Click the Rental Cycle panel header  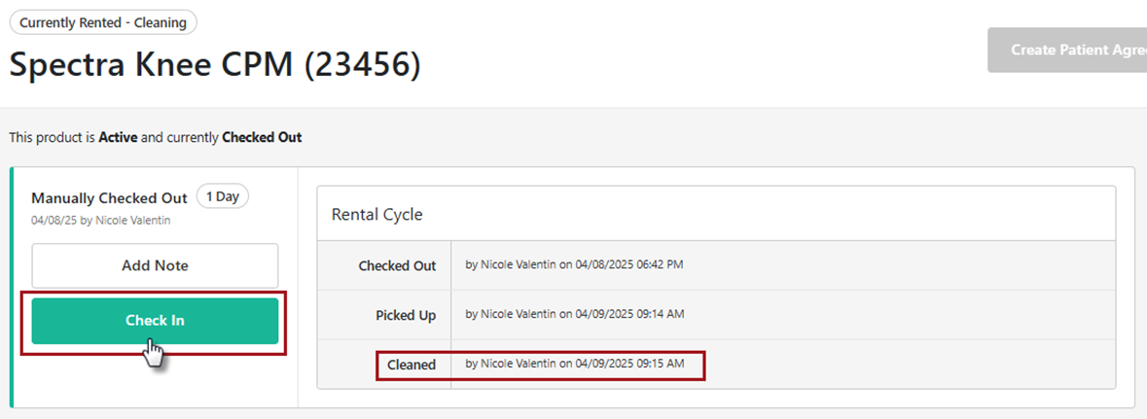pos(377,214)
